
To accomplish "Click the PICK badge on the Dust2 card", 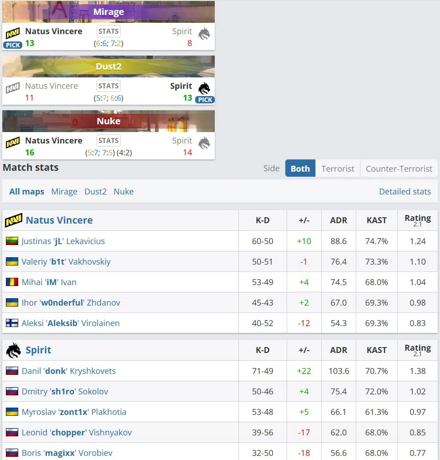I will pyautogui.click(x=205, y=100).
